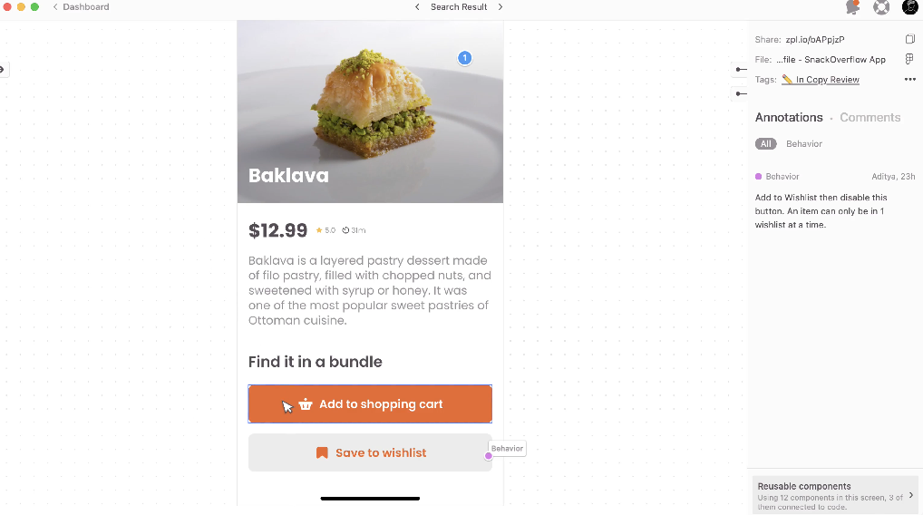The image size is (923, 515).
Task: Select the Save to wishlist layer
Action: coord(370,452)
